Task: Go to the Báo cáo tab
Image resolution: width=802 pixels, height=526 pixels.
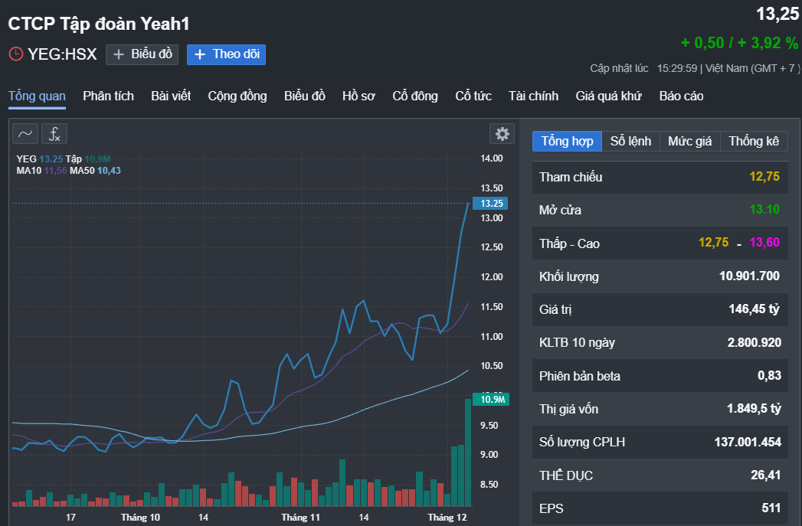Action: coord(681,96)
